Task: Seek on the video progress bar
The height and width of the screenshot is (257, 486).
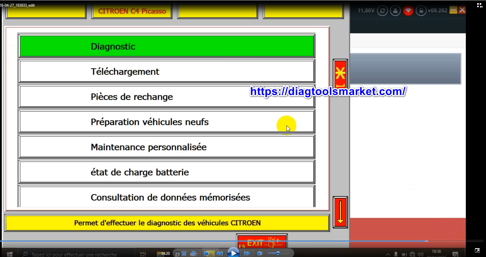Action: 242,241
